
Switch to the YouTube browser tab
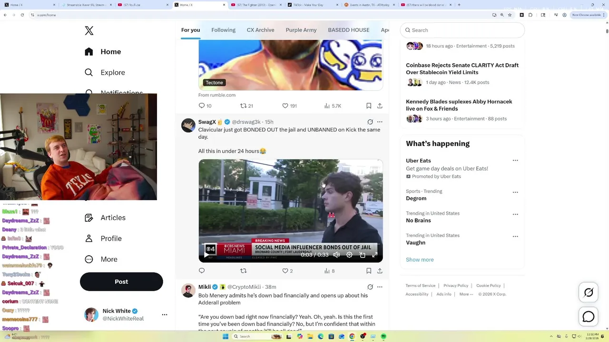tap(143, 5)
